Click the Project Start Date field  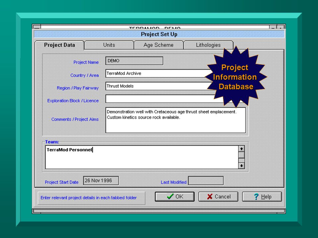coord(101,180)
